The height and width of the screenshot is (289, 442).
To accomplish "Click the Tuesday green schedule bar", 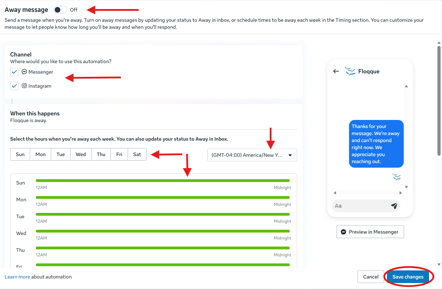I will (163, 214).
